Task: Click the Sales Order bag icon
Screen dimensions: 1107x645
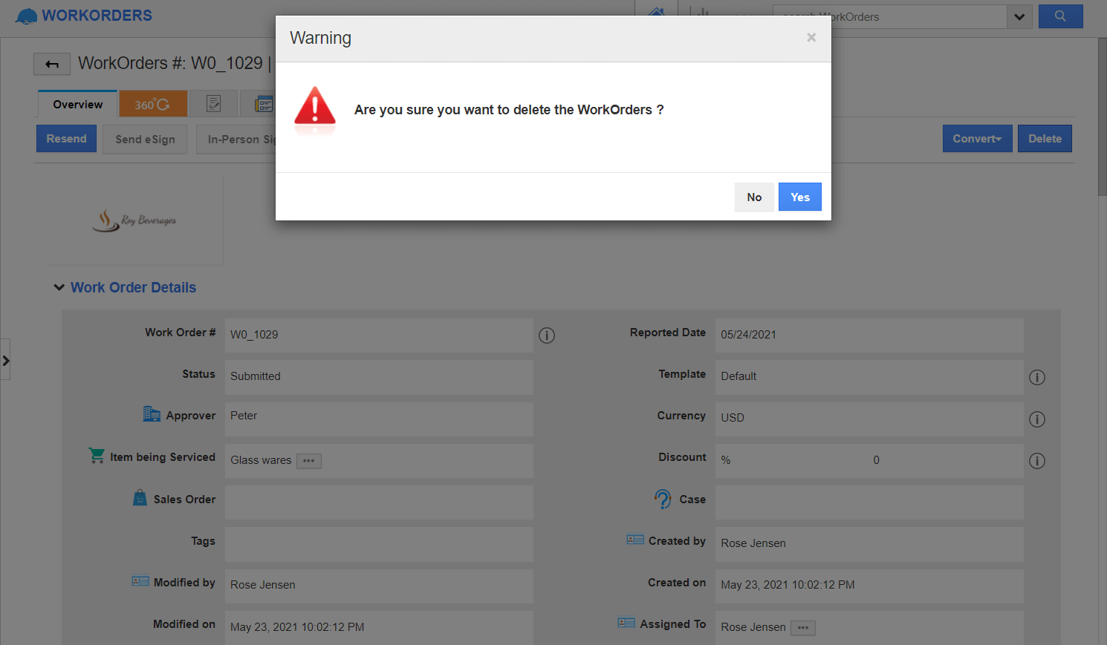Action: 140,497
